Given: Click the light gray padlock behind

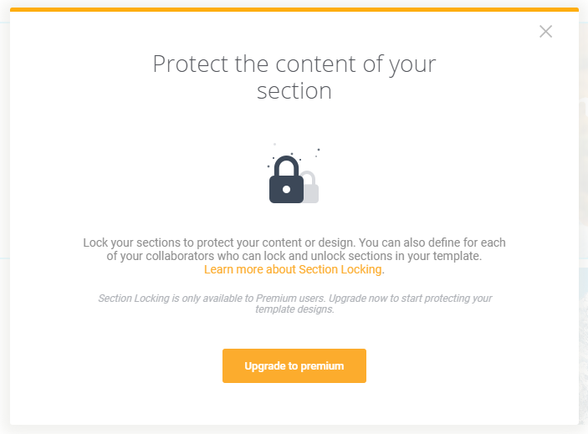Looking at the screenshot, I should tap(310, 187).
